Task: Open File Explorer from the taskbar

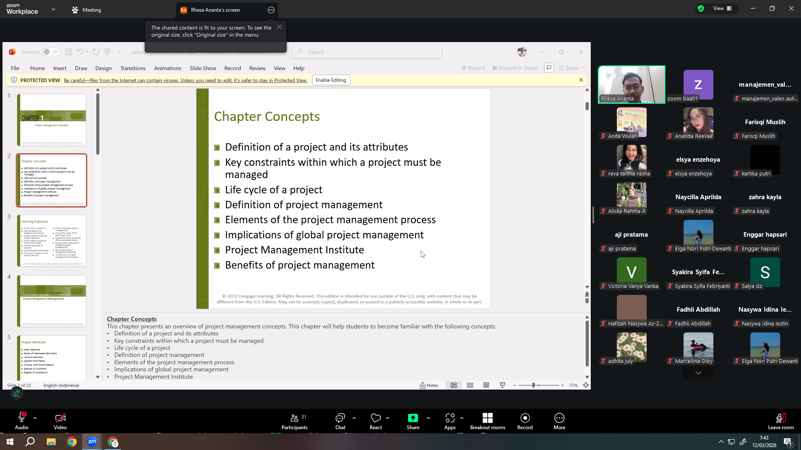Action: [x=51, y=442]
